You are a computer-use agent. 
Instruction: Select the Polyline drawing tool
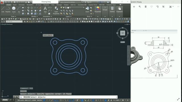(x=8, y=9)
